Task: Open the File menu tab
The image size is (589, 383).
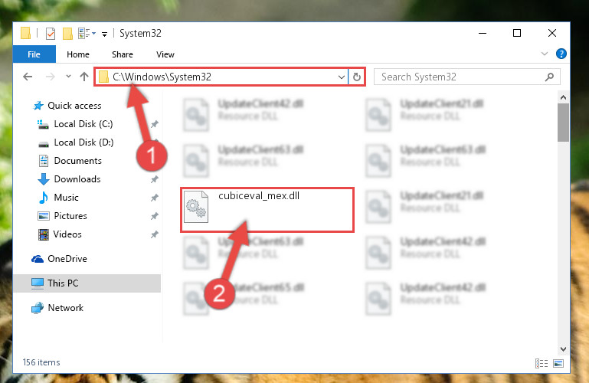Action: pyautogui.click(x=34, y=54)
